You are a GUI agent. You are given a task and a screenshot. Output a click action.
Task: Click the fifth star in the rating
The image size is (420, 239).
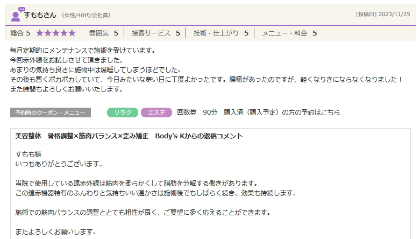tap(72, 33)
